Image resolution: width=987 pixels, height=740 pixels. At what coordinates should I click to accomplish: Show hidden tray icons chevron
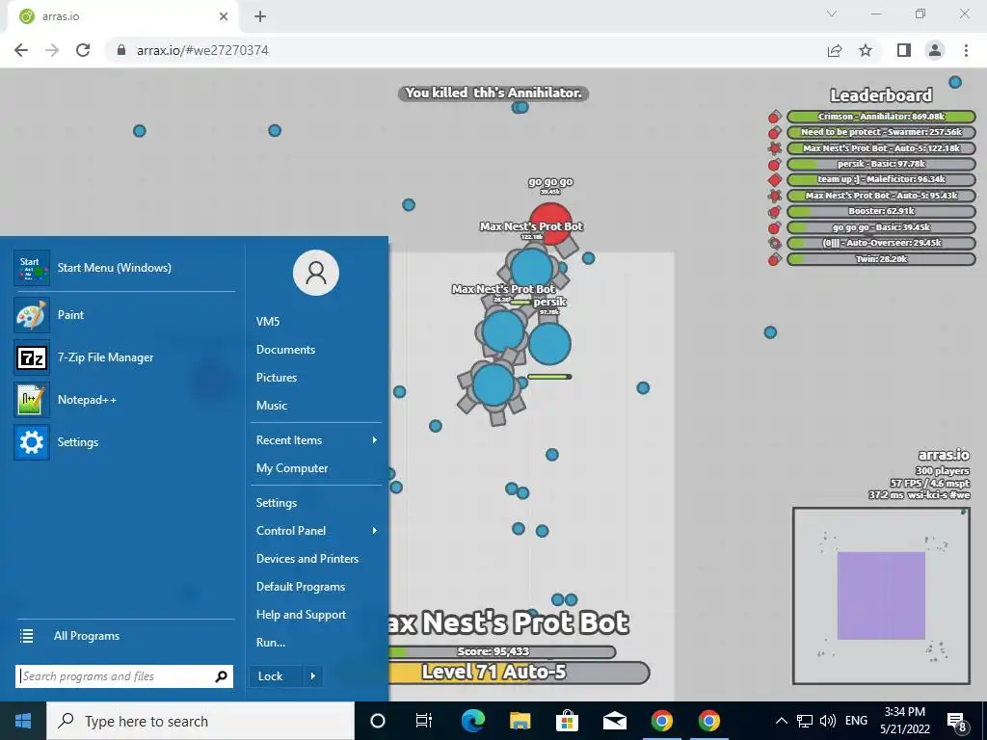coord(781,721)
